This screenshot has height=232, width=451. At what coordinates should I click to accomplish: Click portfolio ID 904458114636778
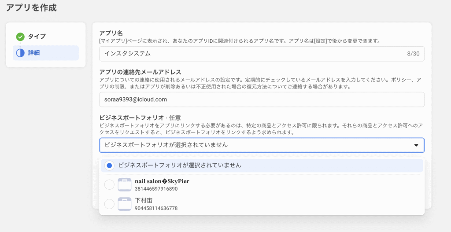coord(156,208)
